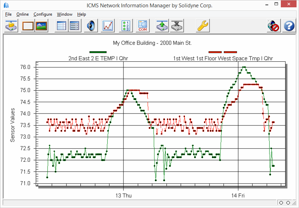Toggle the mute alarms speaker icon
The height and width of the screenshot is (208, 299).
[273, 25]
